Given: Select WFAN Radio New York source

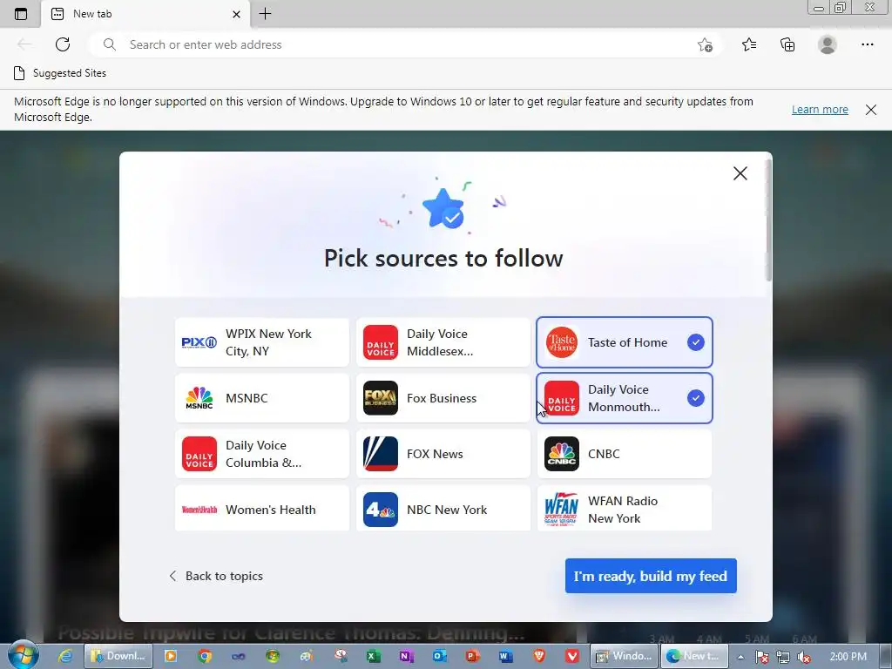Looking at the screenshot, I should coord(624,509).
